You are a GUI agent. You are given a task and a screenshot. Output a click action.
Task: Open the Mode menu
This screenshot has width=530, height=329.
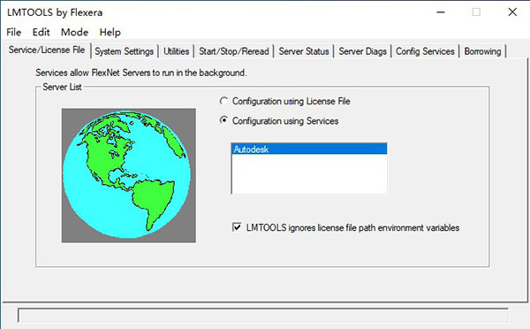click(x=74, y=32)
